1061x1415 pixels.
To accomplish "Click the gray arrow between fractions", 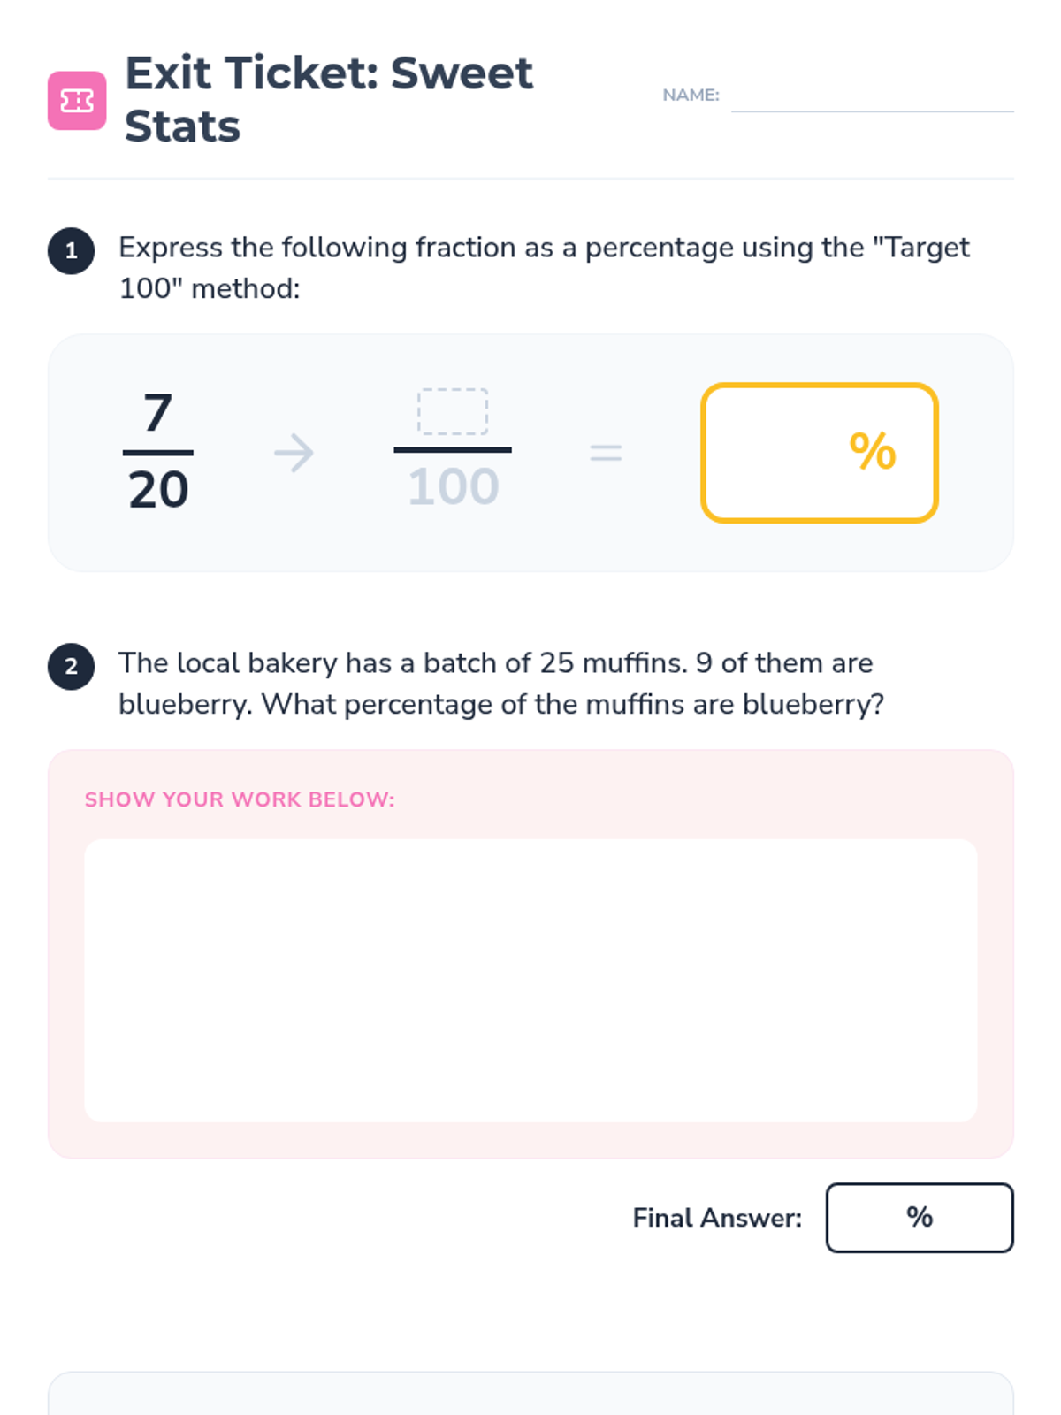I will pos(294,453).
